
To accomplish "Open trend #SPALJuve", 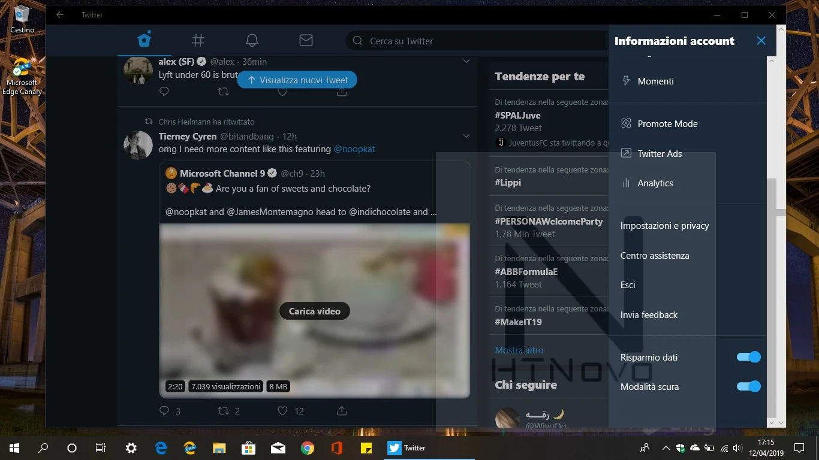I will (x=517, y=115).
